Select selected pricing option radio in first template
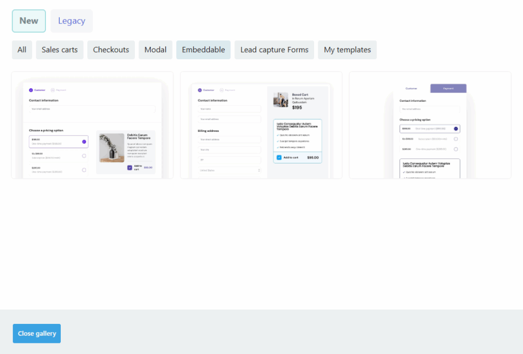 [84, 141]
